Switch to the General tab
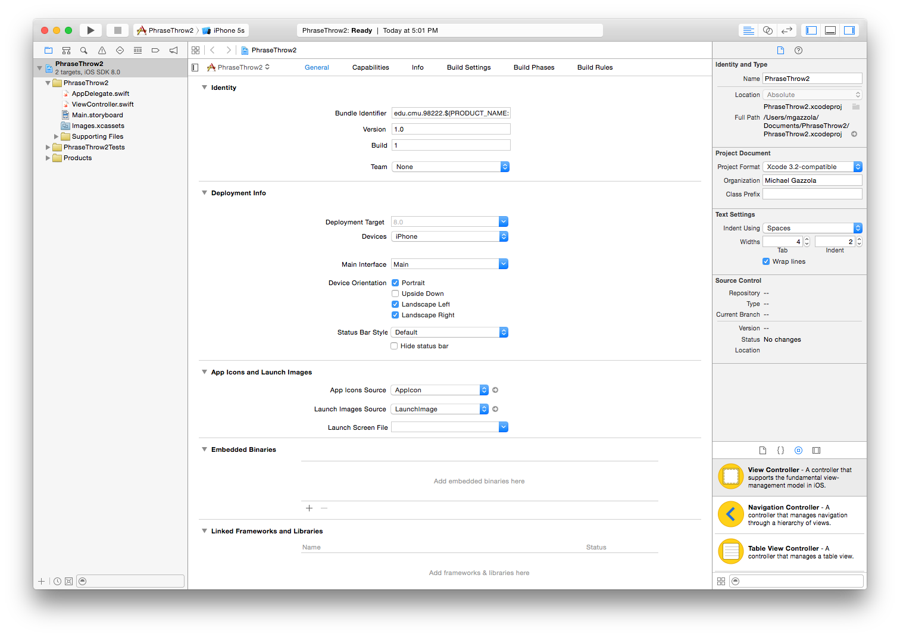This screenshot has width=900, height=637. 317,67
